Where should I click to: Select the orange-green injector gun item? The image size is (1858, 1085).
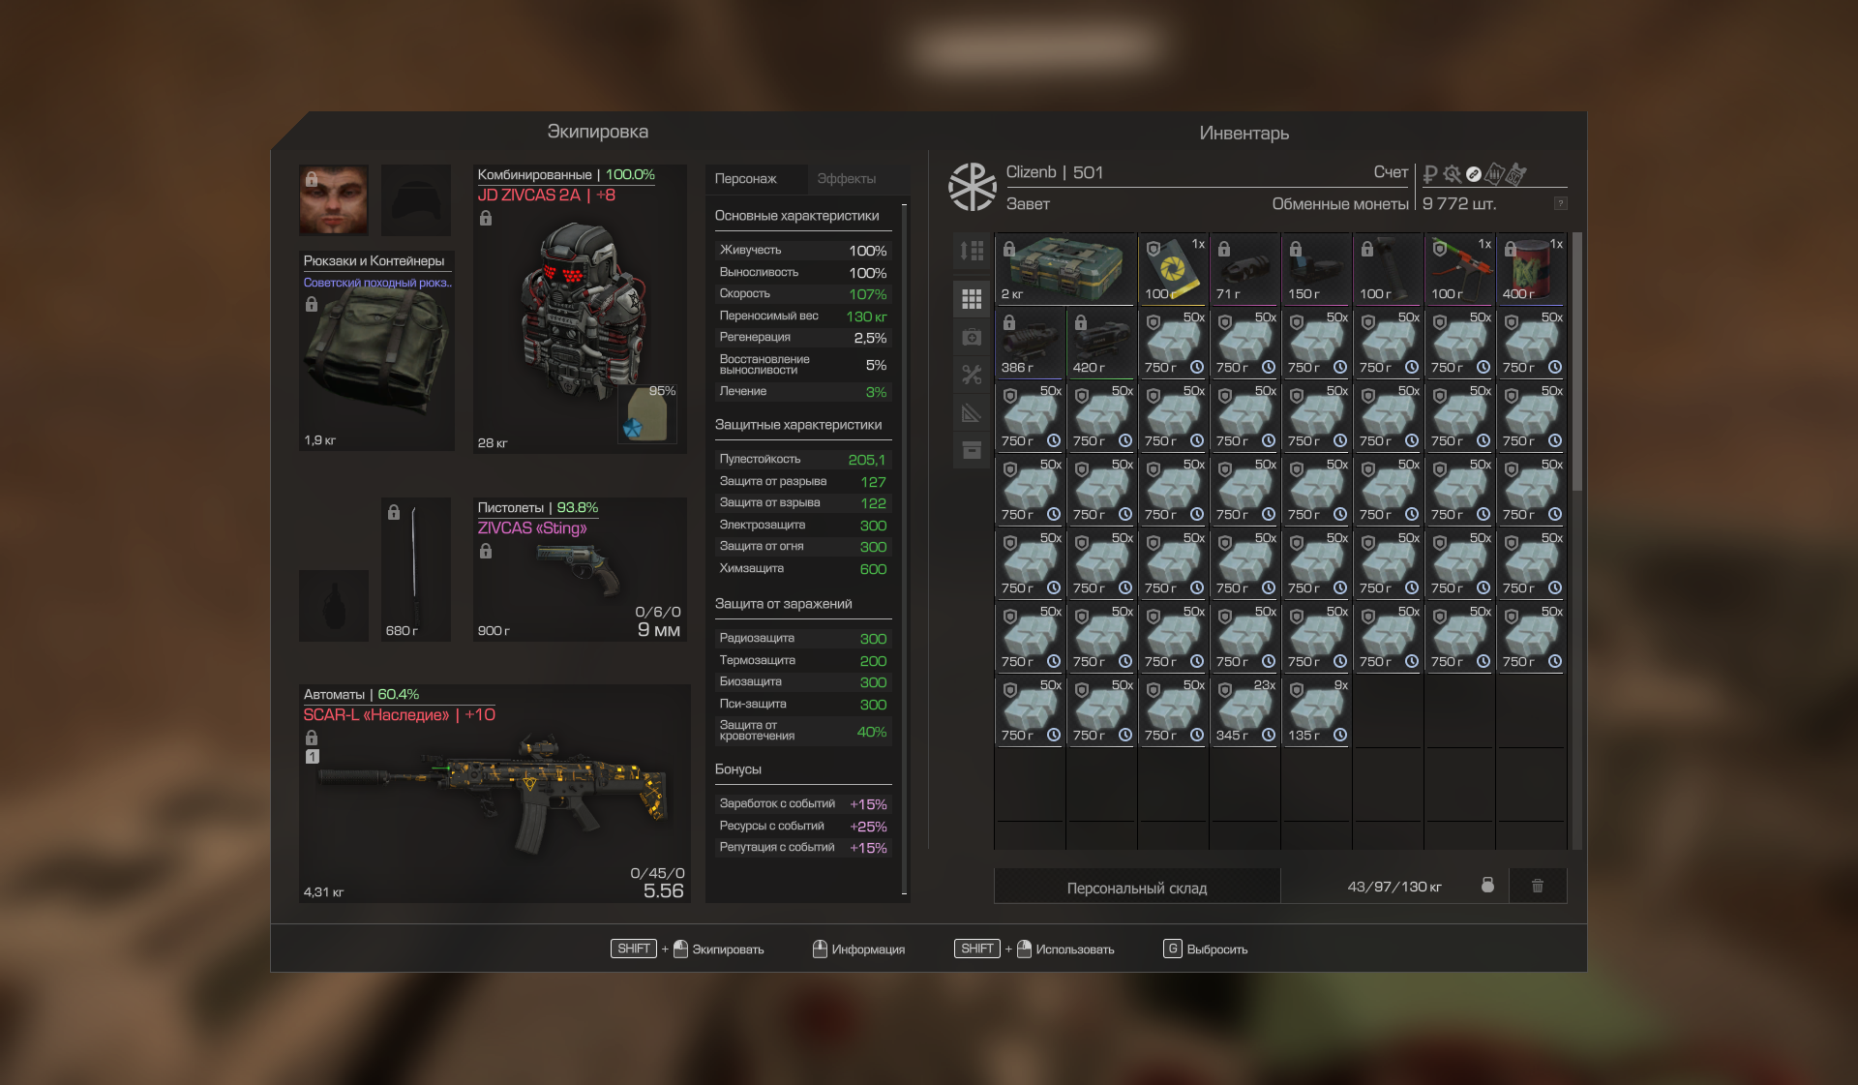click(x=1459, y=268)
